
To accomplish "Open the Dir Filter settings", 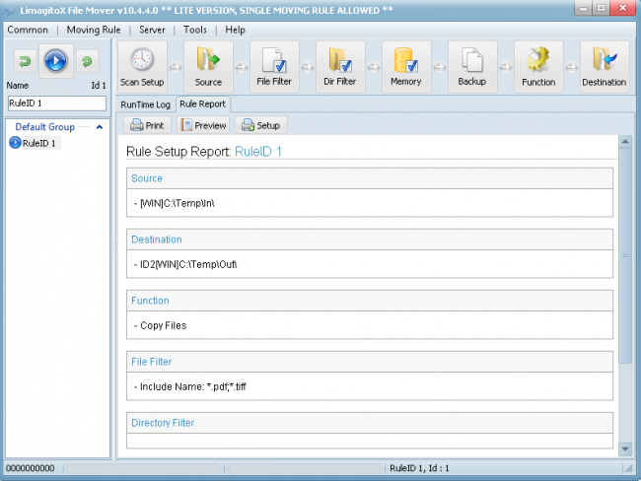I will pos(340,66).
